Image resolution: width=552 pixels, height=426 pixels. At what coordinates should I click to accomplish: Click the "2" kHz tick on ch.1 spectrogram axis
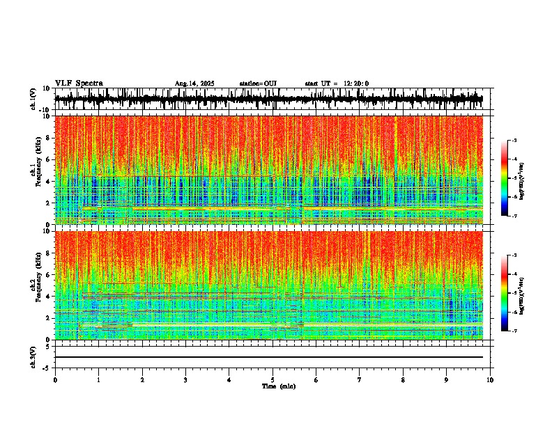(48, 203)
